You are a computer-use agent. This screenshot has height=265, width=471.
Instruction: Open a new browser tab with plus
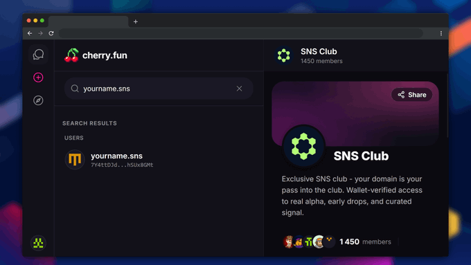(x=136, y=21)
